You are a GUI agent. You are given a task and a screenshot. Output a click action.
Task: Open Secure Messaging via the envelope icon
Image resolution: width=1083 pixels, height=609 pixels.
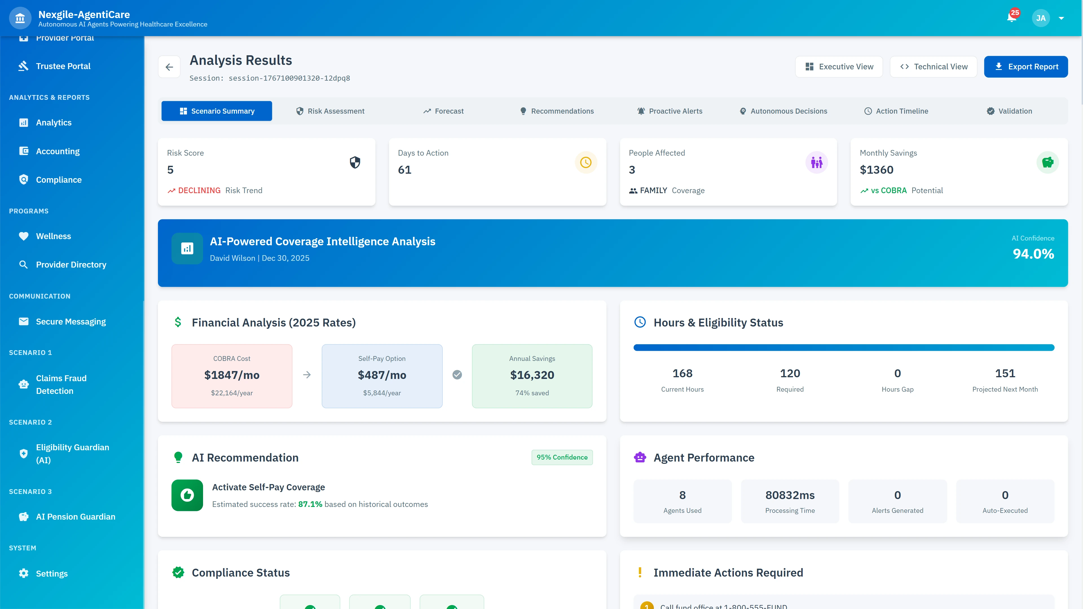click(24, 321)
